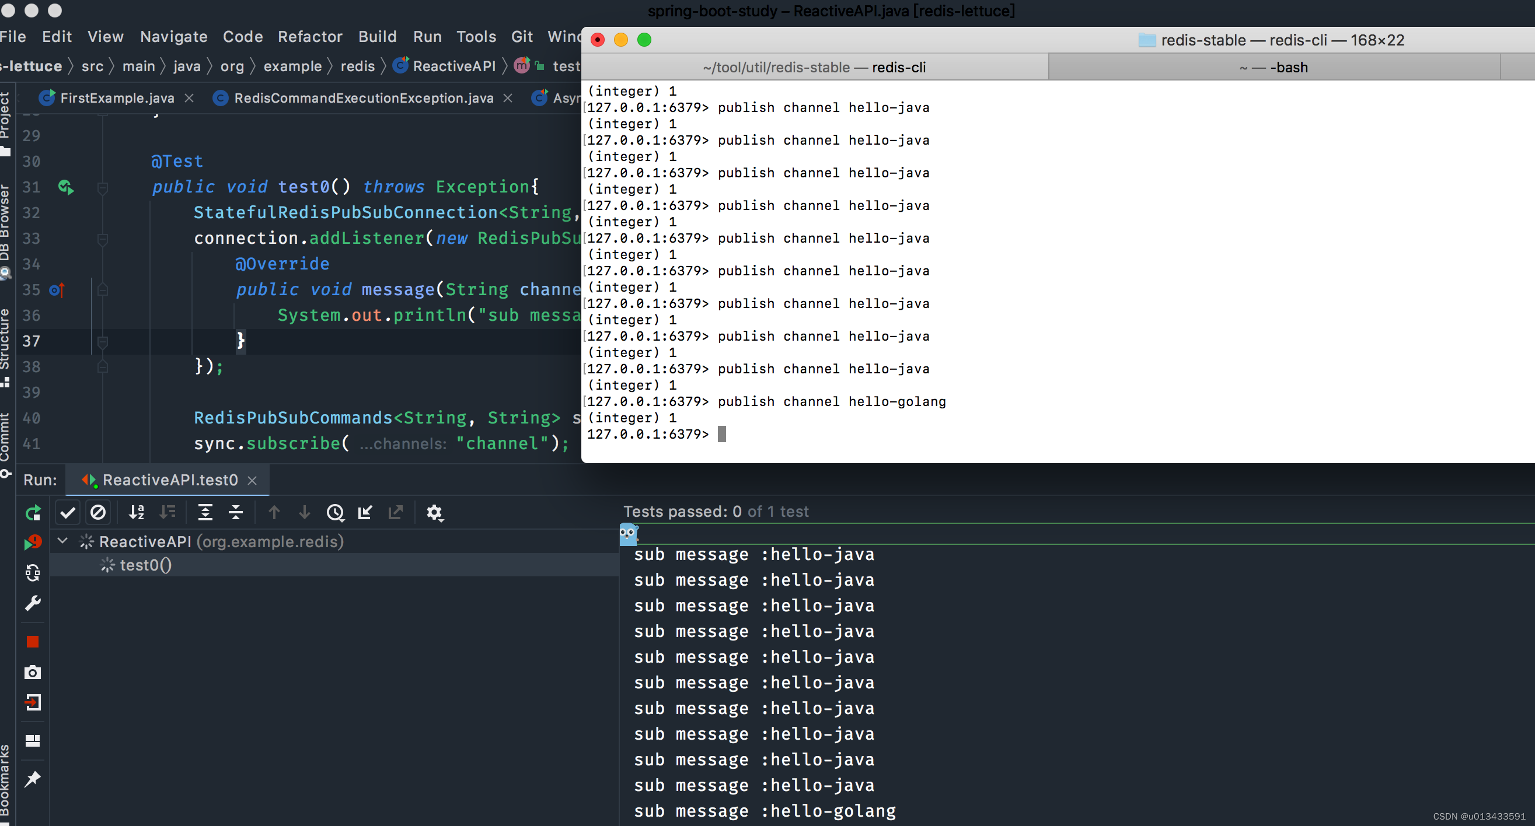Collapse the ReactiveAPI test tree node
Image resolution: width=1535 pixels, height=826 pixels.
click(62, 541)
